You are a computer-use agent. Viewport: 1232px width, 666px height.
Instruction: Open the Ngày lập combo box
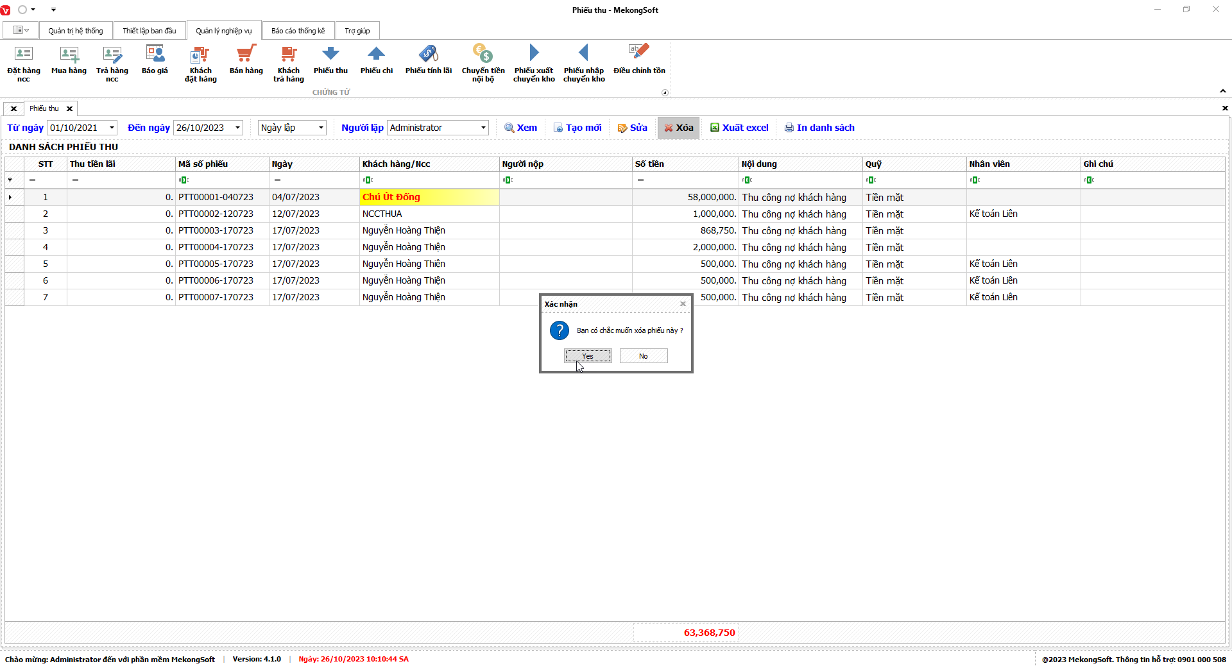click(321, 128)
